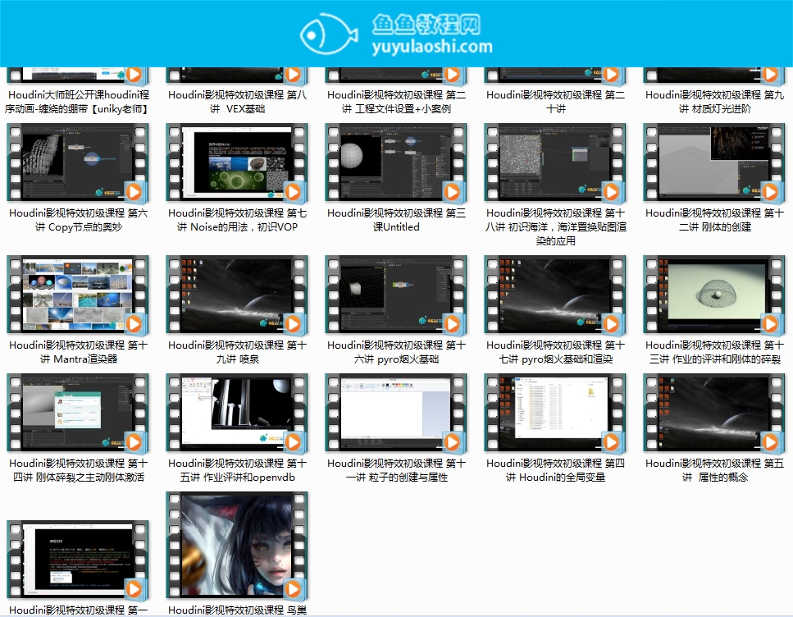793x617 pixels.
Task: Select the file name '第十五讲 作业评讲和openvdb'
Action: (237, 470)
